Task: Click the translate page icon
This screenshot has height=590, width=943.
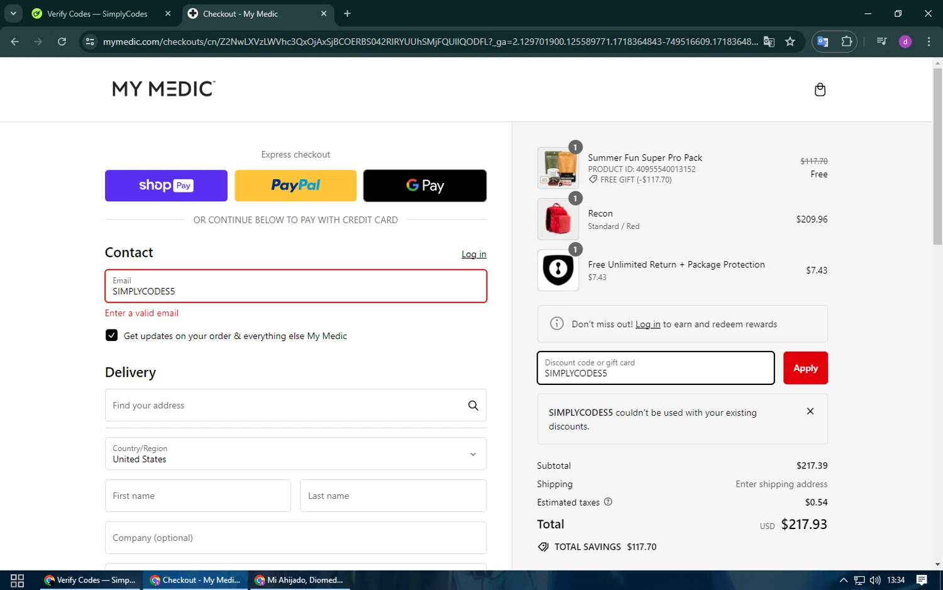Action: coord(769,42)
